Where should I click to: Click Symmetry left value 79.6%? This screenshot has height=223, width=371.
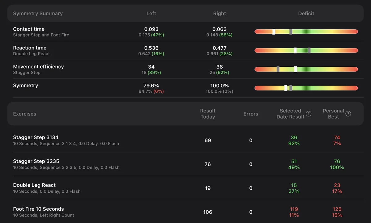point(151,86)
